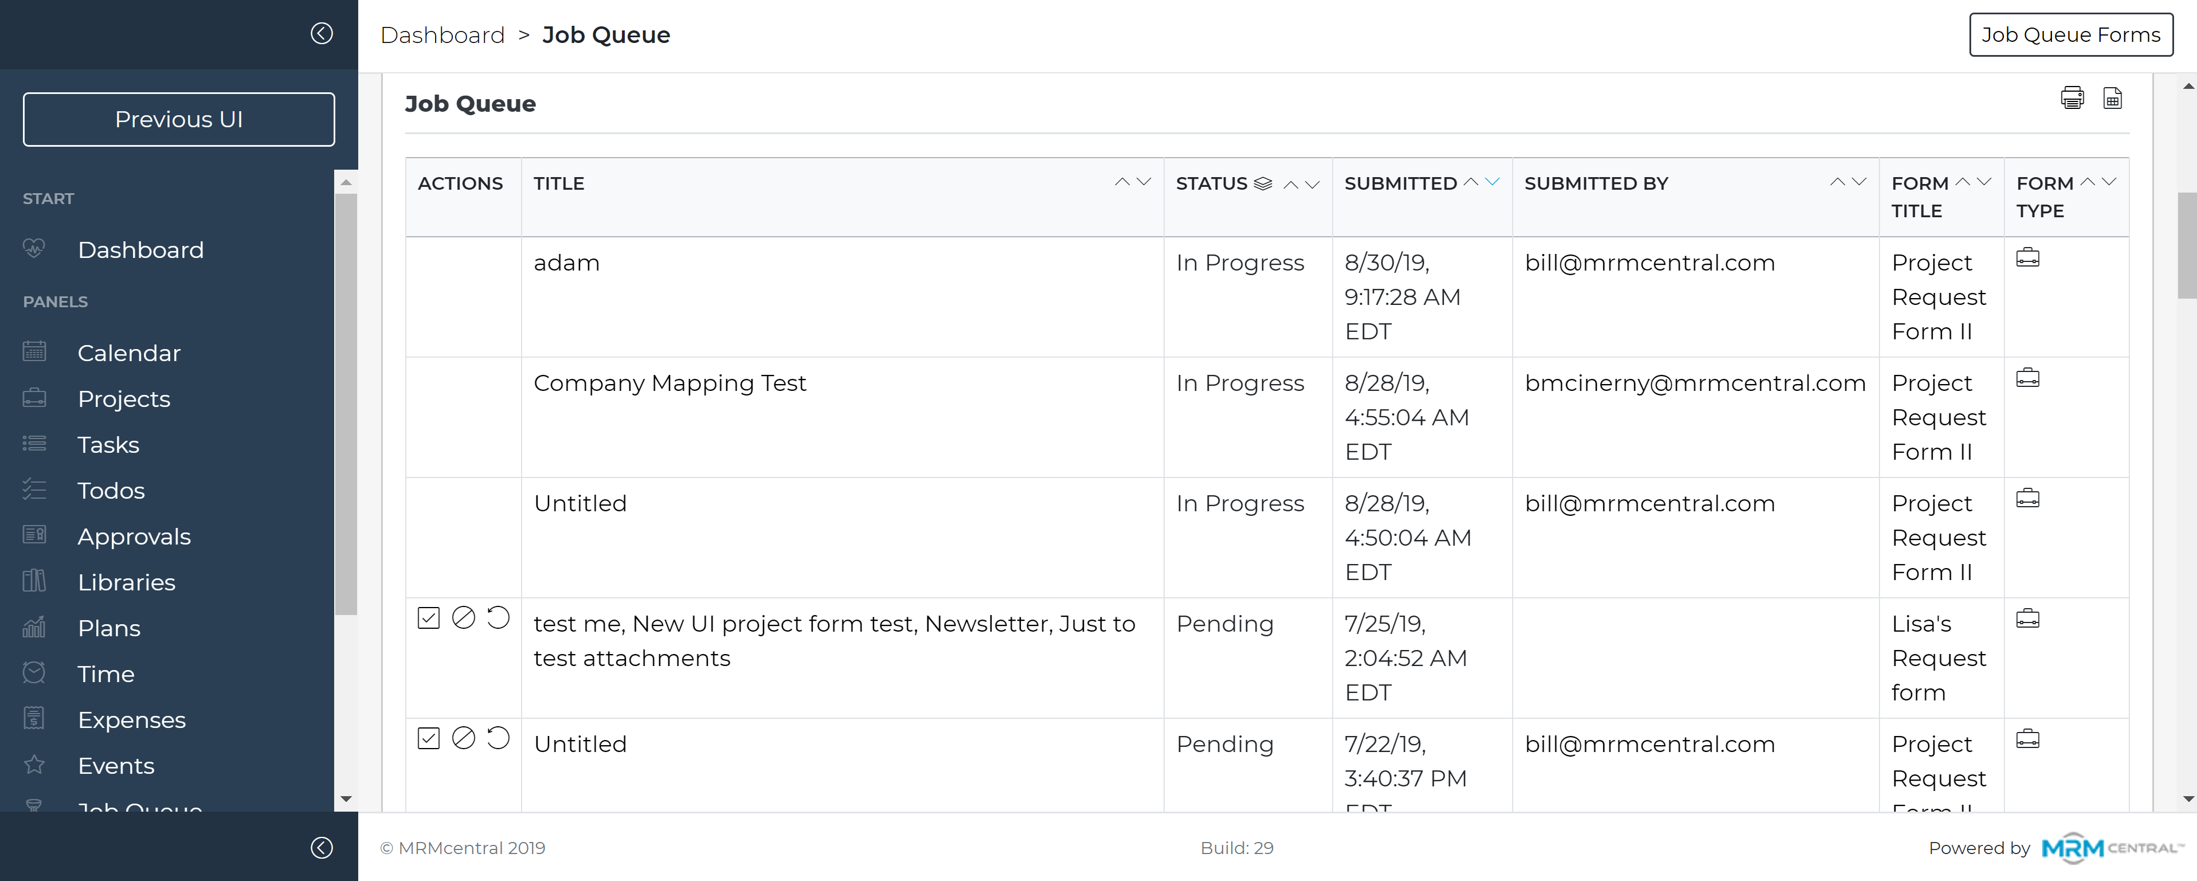The width and height of the screenshot is (2197, 881).
Task: Click the layers group icon next to STATUS
Action: coord(1263,183)
